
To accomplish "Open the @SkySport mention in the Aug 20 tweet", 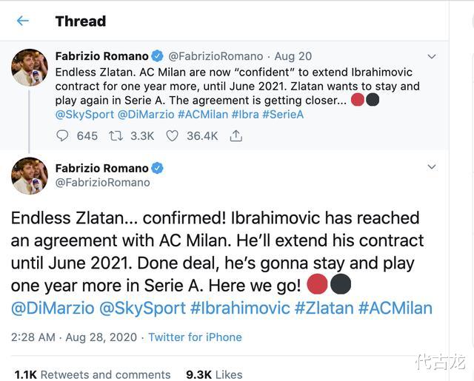I will click(85, 115).
